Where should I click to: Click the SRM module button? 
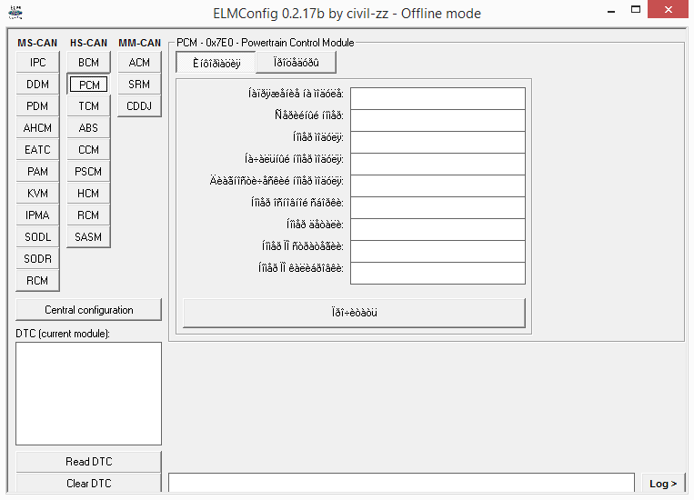(139, 85)
